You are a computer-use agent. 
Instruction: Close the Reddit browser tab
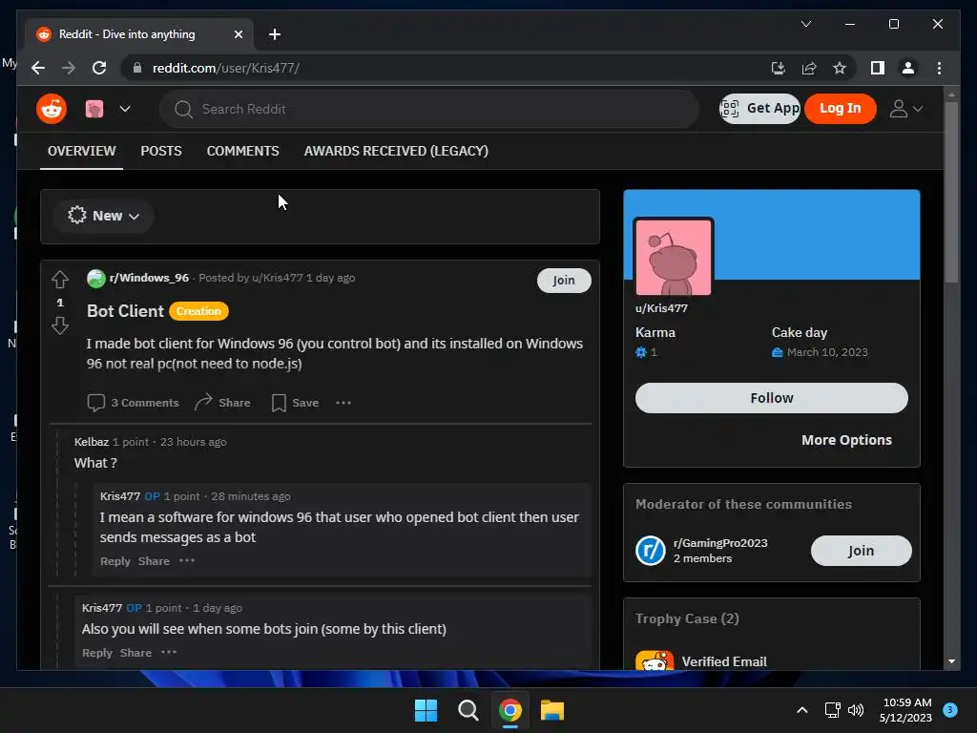click(238, 34)
